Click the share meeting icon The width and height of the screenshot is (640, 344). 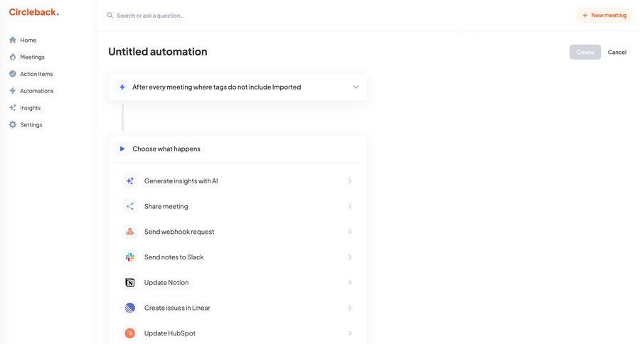(129, 206)
